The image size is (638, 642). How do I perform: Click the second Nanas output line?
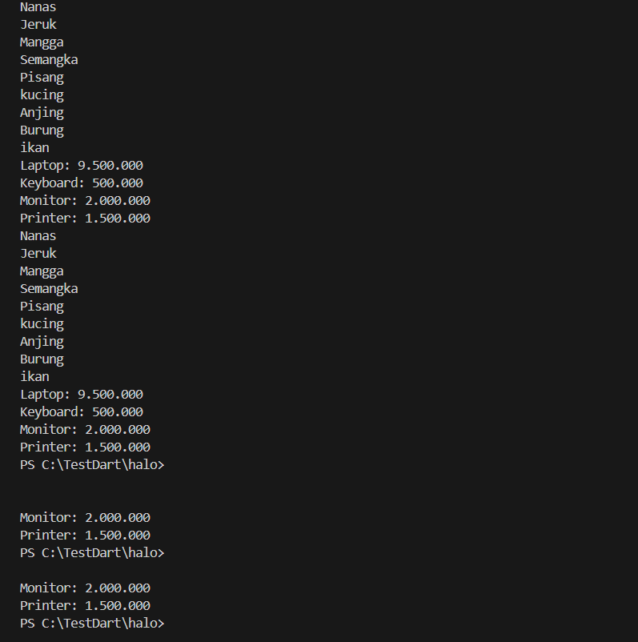pos(38,236)
